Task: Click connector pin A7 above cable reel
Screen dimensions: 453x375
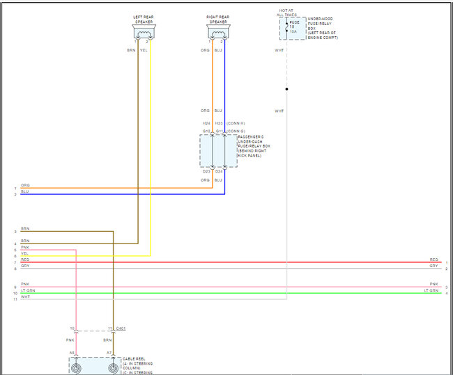Action: [x=109, y=353]
